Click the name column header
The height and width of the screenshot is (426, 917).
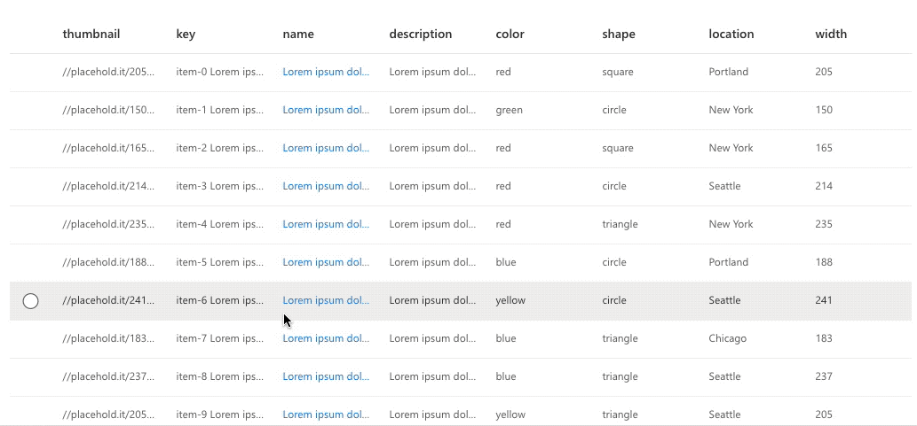click(x=298, y=35)
